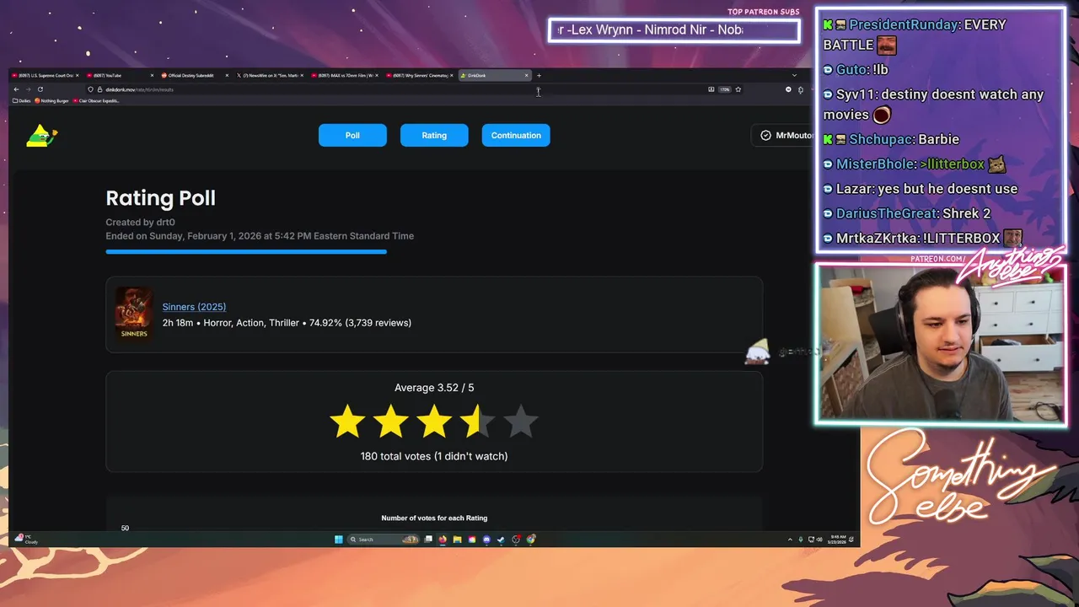1079x607 pixels.
Task: Click Guto's username in chat
Action: point(852,70)
